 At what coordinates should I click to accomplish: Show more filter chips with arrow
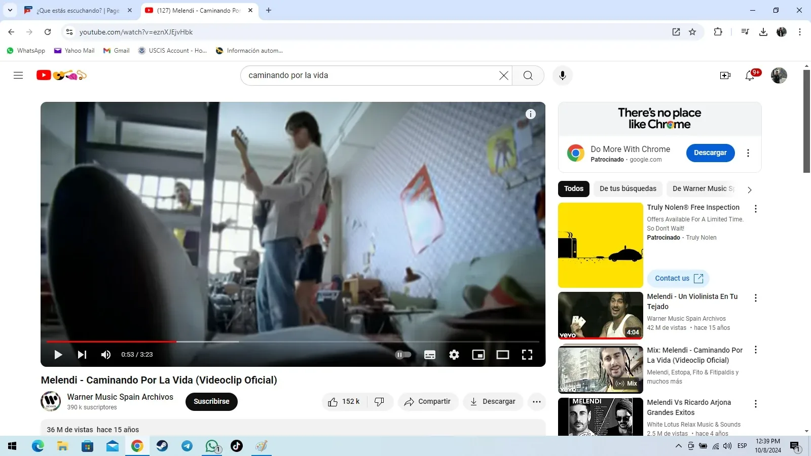750,189
